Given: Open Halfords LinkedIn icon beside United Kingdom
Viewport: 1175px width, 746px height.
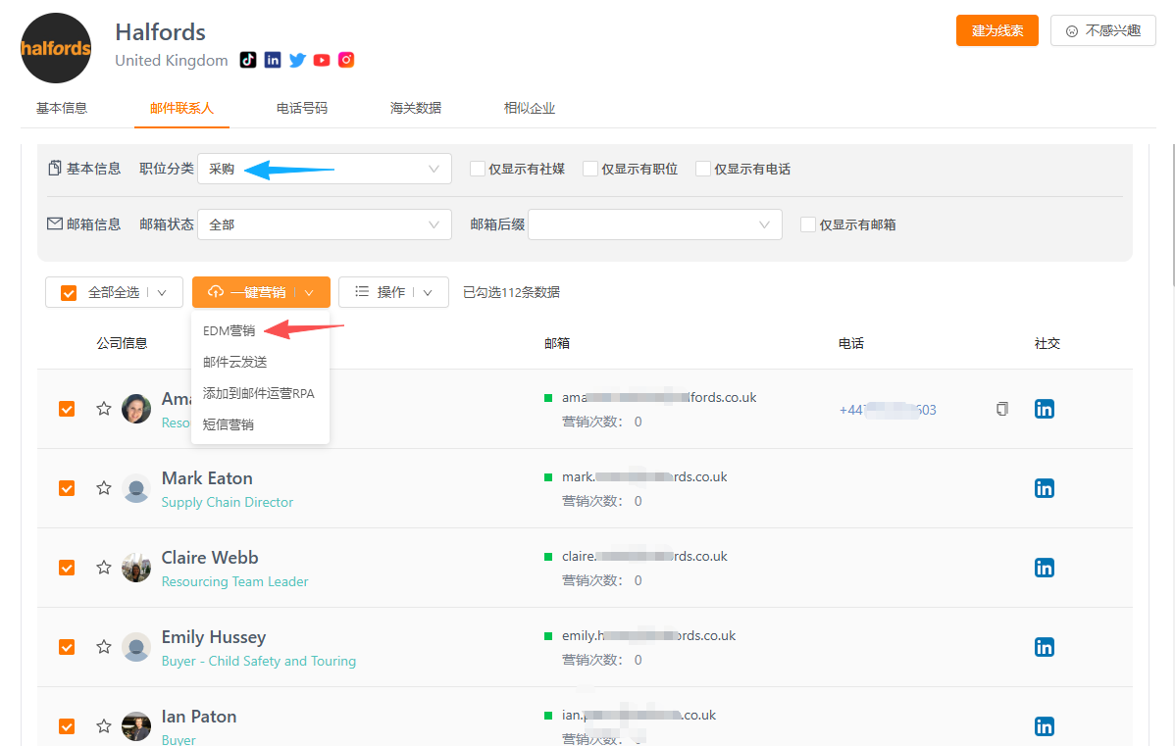Looking at the screenshot, I should tap(273, 60).
